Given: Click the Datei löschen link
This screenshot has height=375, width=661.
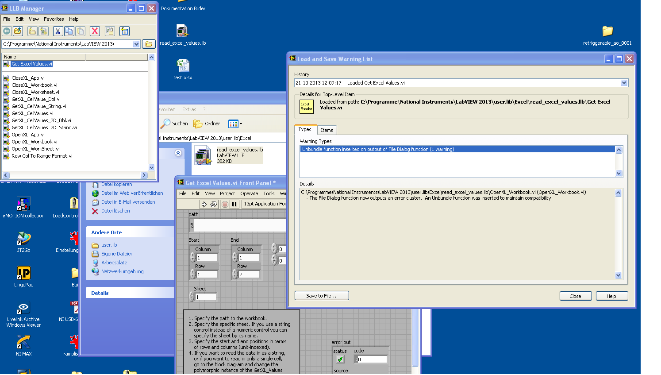Looking at the screenshot, I should point(115,211).
